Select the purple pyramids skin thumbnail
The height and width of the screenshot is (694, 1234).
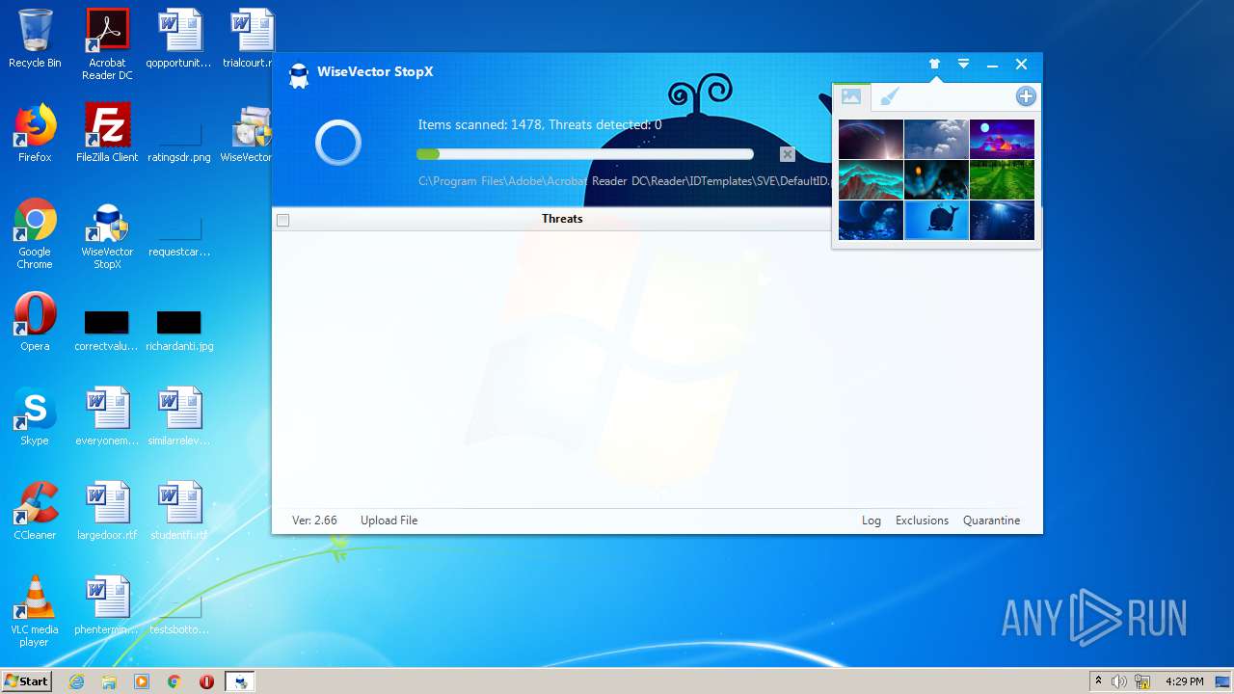(1002, 139)
